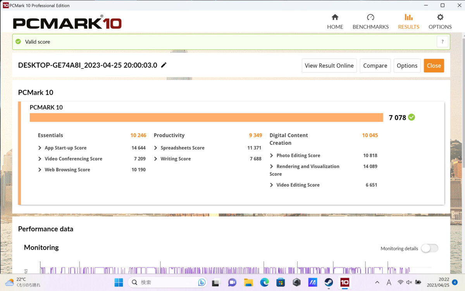The height and width of the screenshot is (291, 465).
Task: Click the muted volume tray icon
Action: pos(409,282)
